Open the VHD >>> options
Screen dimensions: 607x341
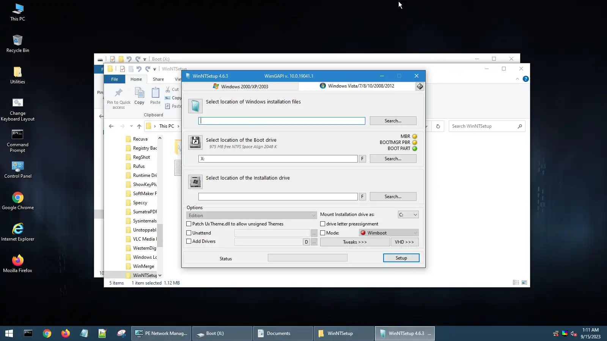tap(404, 242)
